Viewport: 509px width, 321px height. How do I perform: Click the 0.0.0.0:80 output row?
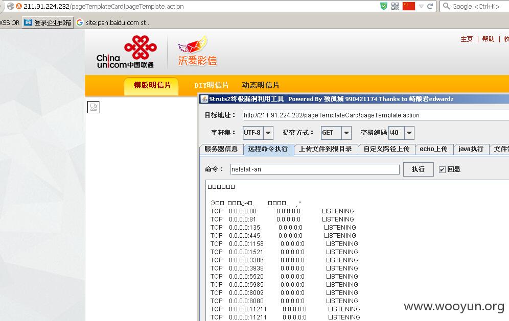coord(283,211)
